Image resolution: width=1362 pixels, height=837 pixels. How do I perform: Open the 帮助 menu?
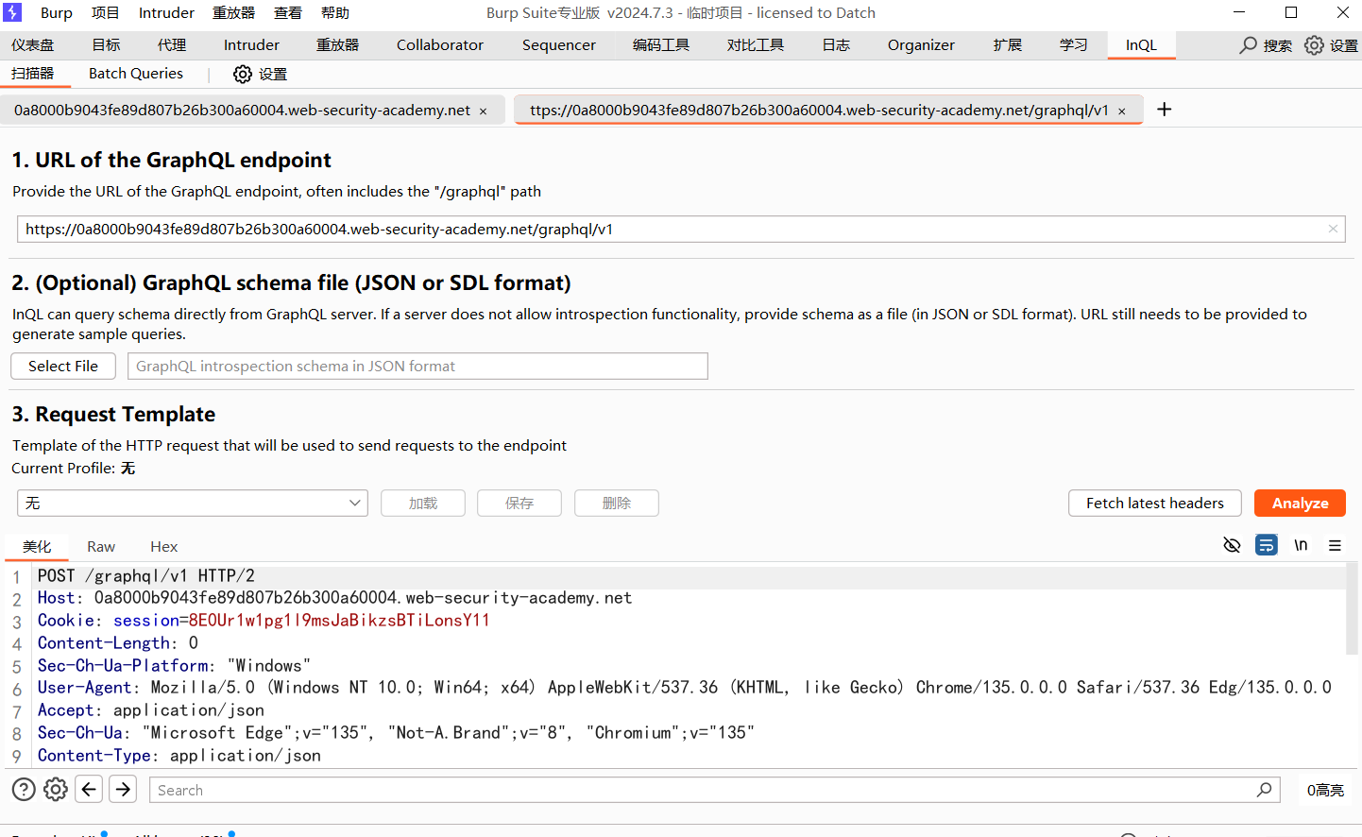[334, 12]
